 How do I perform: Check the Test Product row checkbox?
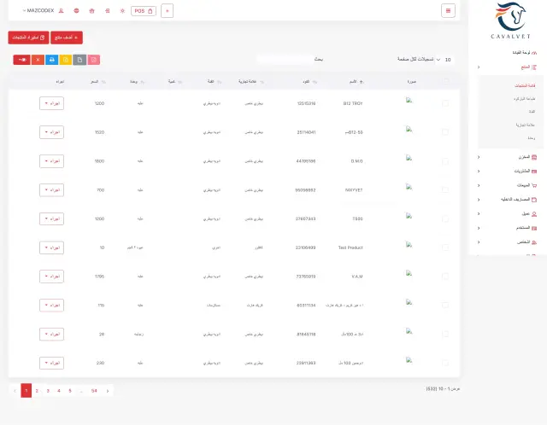click(x=445, y=247)
